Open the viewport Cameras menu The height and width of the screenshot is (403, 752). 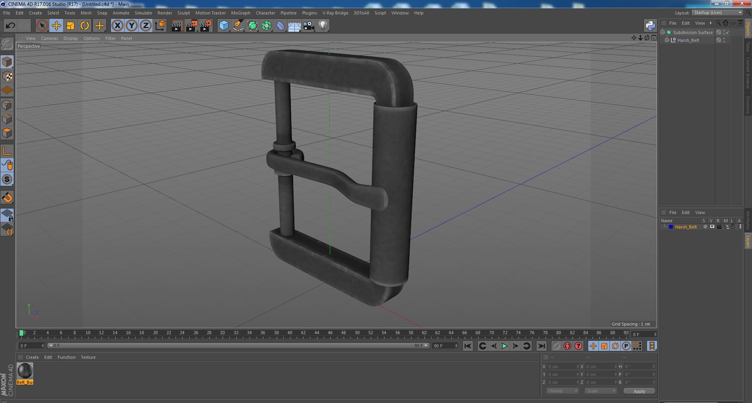pyautogui.click(x=49, y=38)
